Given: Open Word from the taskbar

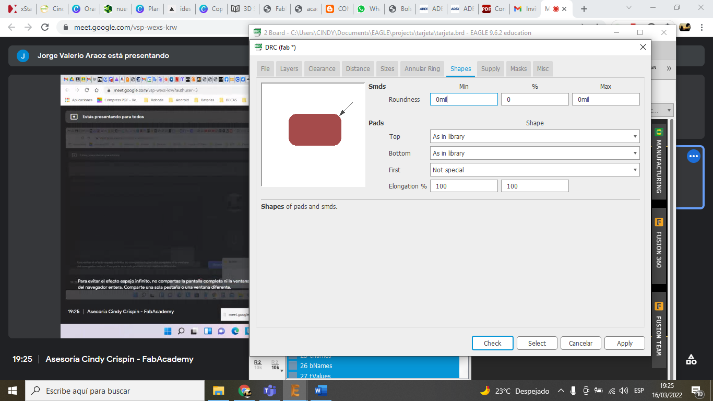Looking at the screenshot, I should pos(320,391).
